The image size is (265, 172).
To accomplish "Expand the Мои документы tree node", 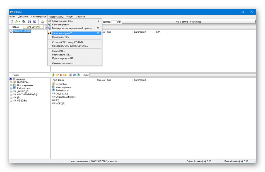I will point(11,85).
